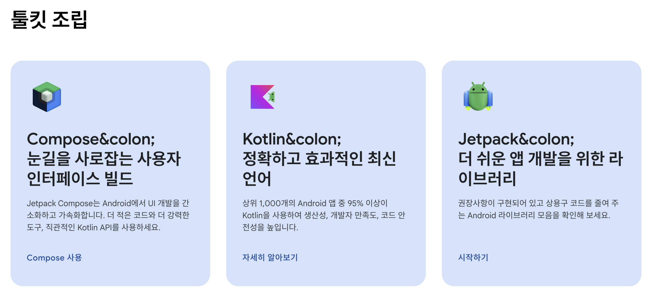Click the Jetpack Compose description paragraph
651x297 pixels.
pos(108,215)
